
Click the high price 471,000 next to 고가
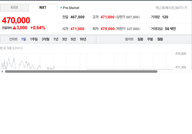coord(108,17)
